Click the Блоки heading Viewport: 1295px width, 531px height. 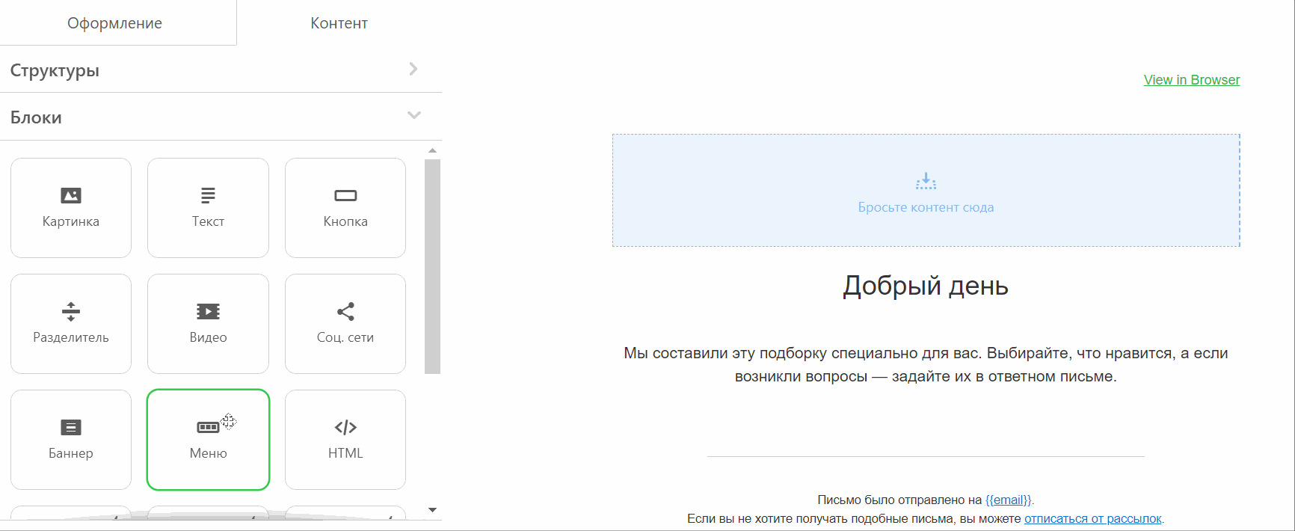point(36,117)
